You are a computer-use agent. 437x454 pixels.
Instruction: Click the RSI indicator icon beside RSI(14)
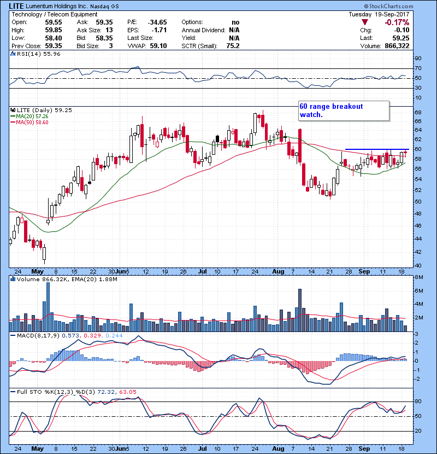[13, 54]
